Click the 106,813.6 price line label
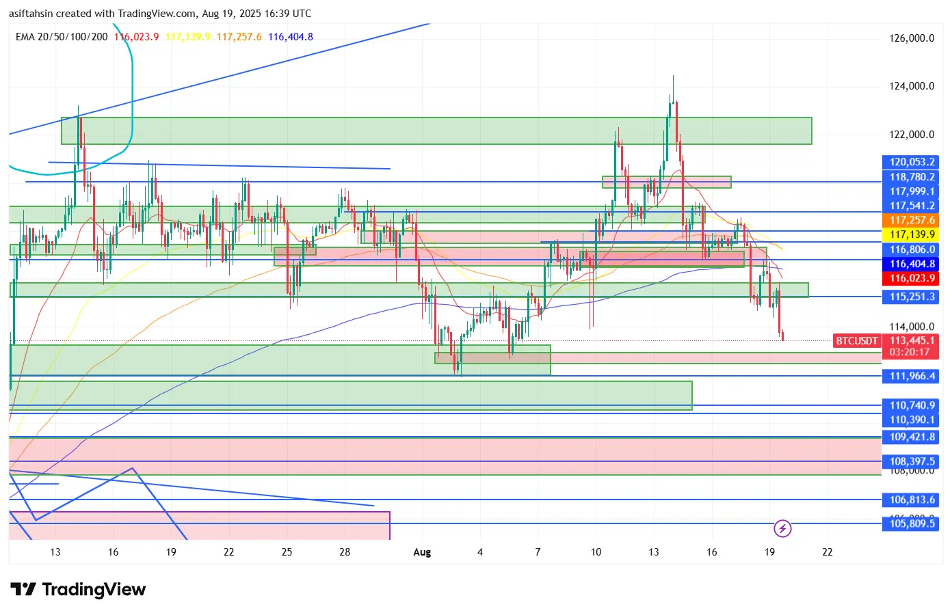The width and height of the screenshot is (952, 615). tap(911, 500)
